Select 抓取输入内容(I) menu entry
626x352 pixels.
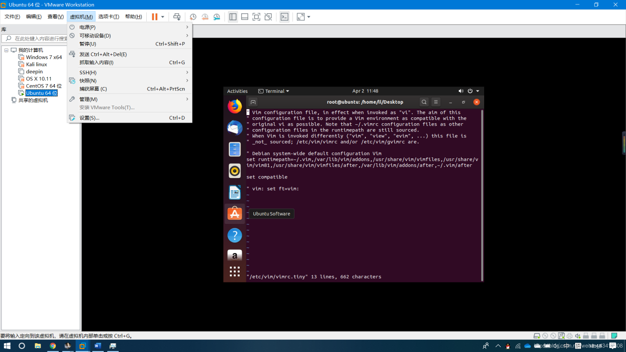130,63
